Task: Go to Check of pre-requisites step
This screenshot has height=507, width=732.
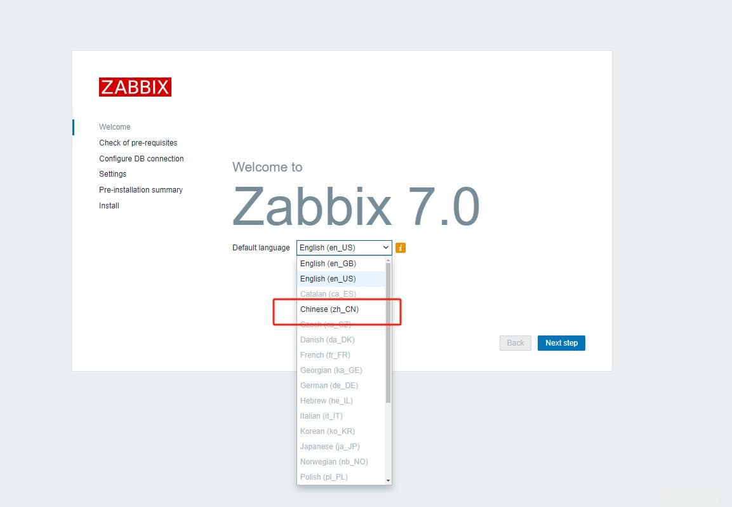Action: (138, 143)
